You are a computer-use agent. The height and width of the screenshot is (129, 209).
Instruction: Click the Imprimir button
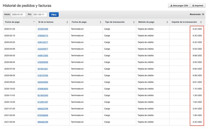click(x=198, y=5)
